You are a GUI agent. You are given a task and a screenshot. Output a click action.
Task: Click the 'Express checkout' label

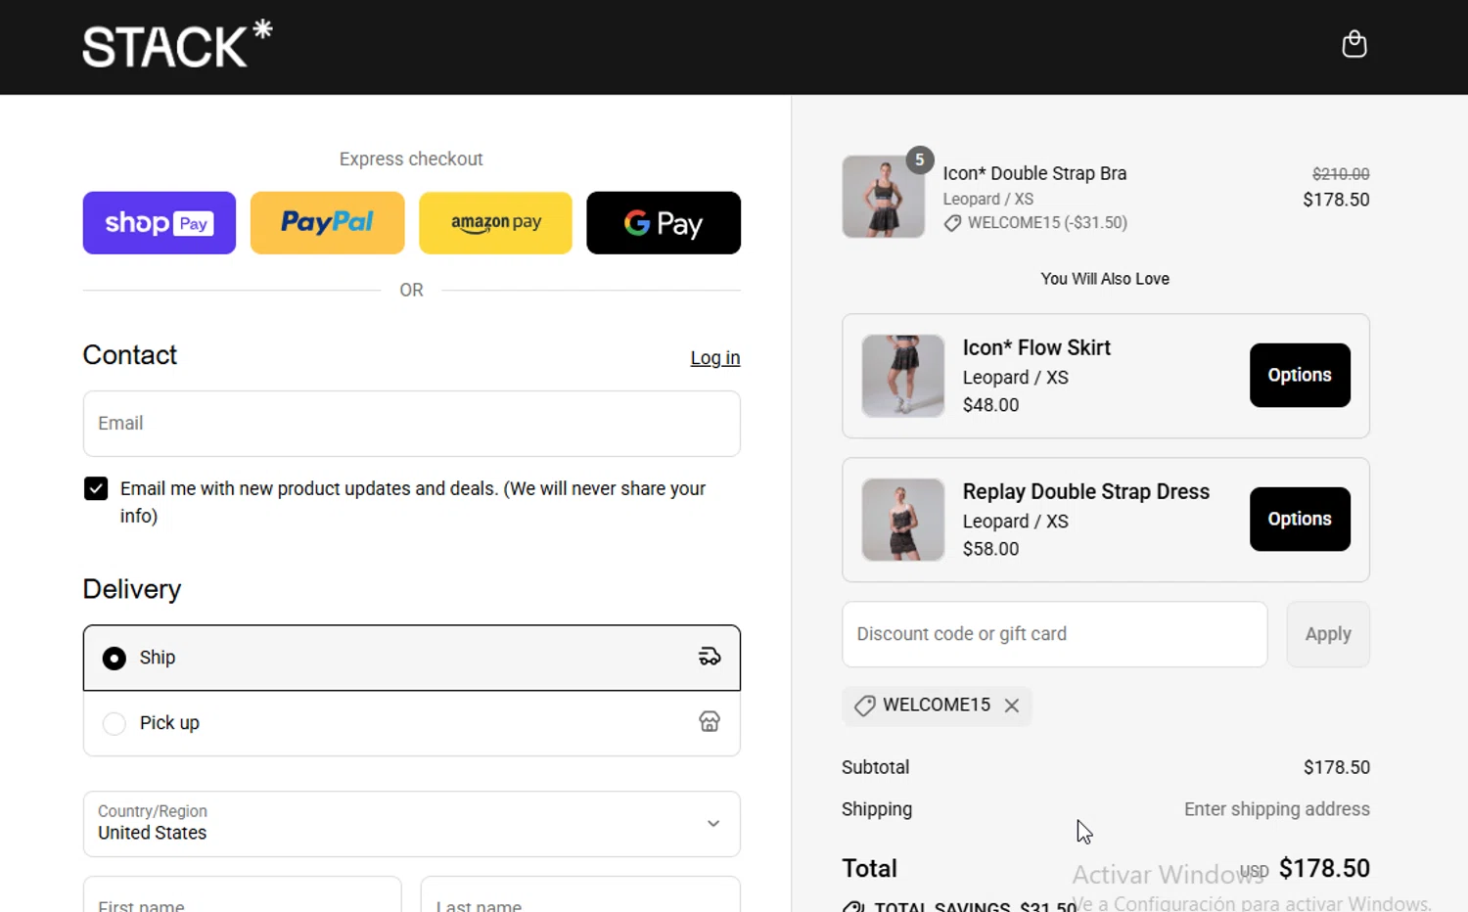pyautogui.click(x=411, y=159)
